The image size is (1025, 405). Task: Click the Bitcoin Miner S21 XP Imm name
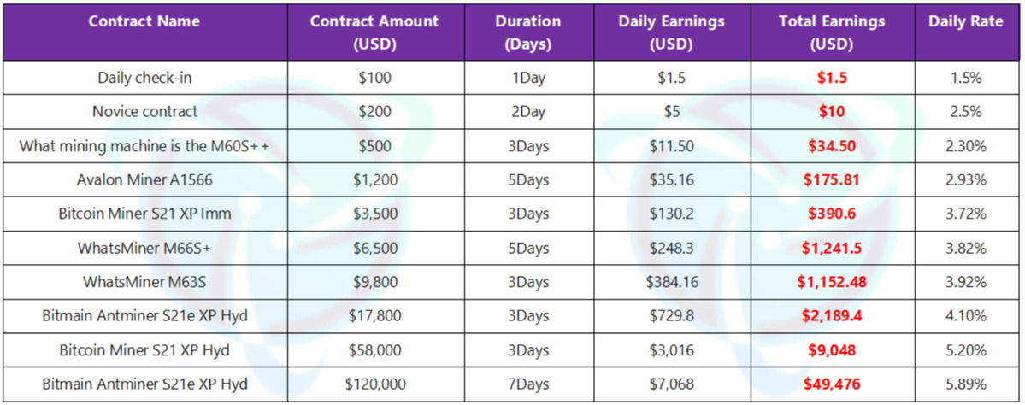pos(144,214)
